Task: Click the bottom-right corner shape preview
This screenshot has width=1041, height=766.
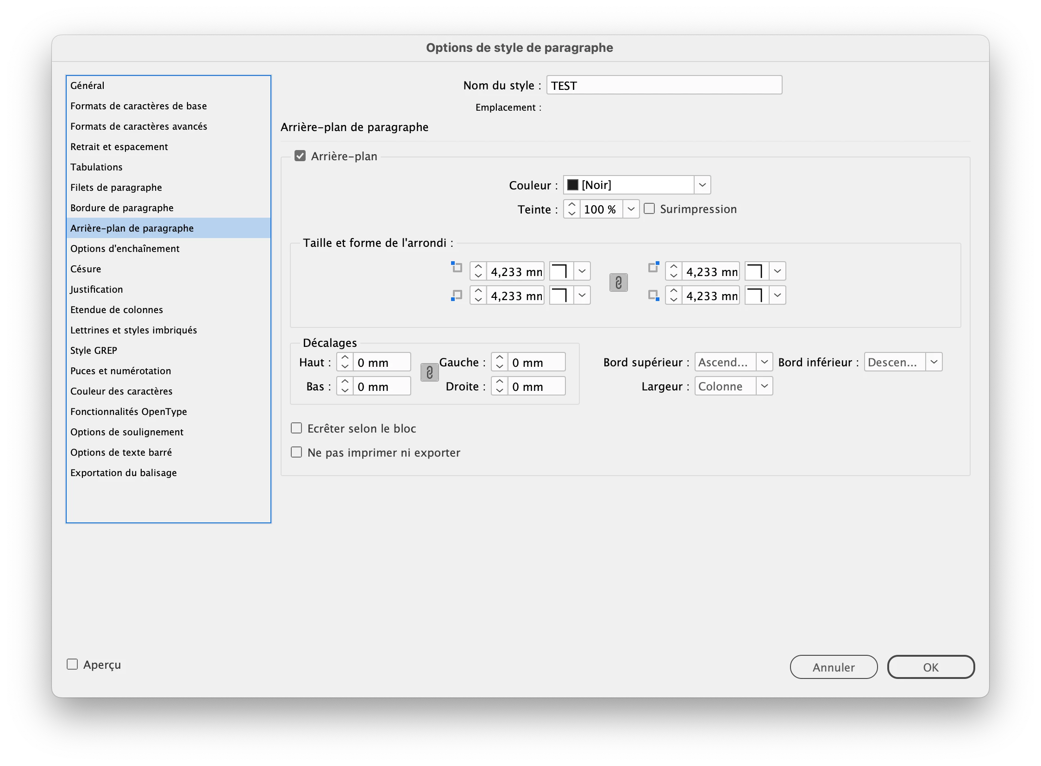Action: pos(756,295)
